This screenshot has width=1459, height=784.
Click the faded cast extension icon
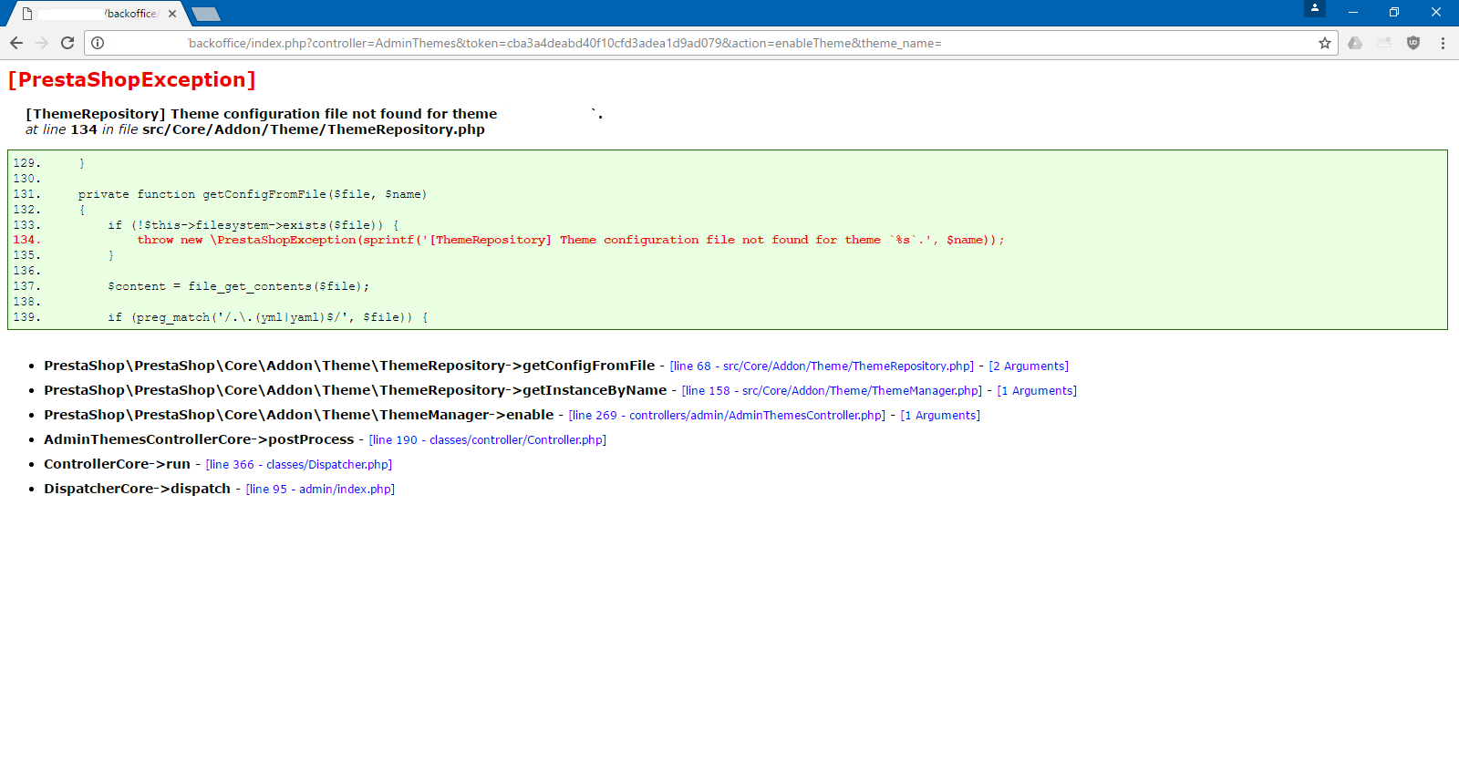(x=1384, y=43)
